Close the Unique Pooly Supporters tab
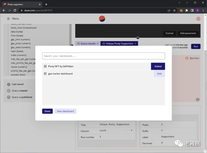 coord(135,43)
